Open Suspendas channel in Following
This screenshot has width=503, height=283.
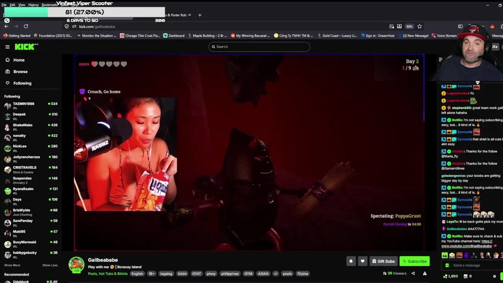31,180
